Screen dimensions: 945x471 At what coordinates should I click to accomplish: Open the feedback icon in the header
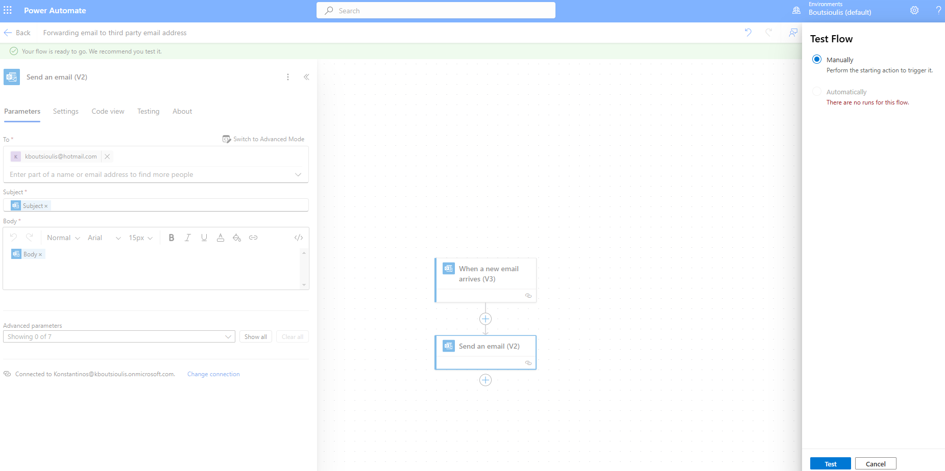click(x=793, y=33)
